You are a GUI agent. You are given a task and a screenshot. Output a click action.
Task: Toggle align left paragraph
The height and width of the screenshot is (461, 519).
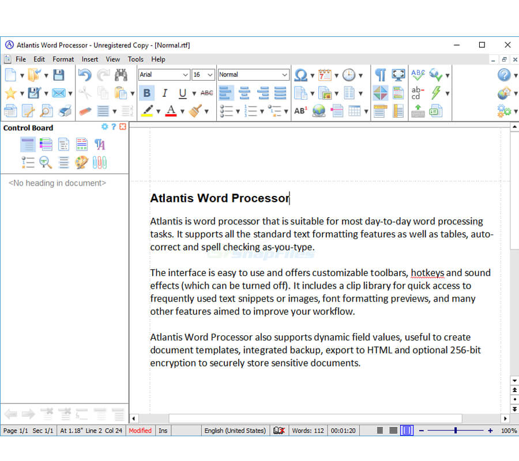click(x=226, y=93)
